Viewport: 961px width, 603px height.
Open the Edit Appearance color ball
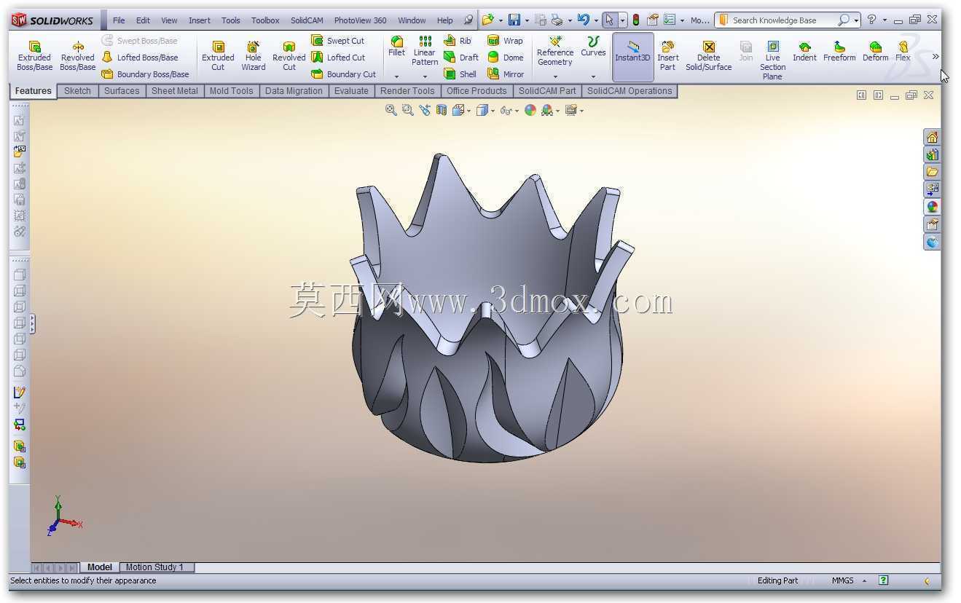pyautogui.click(x=530, y=110)
